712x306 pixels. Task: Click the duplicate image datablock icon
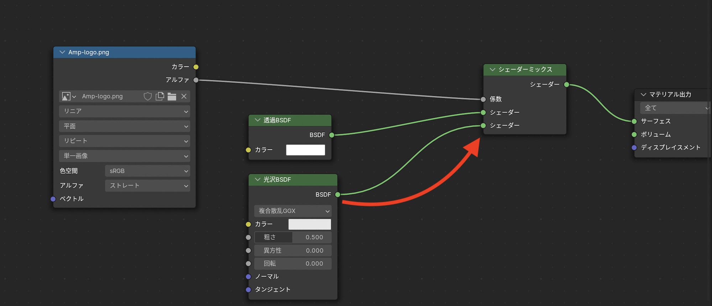point(160,96)
